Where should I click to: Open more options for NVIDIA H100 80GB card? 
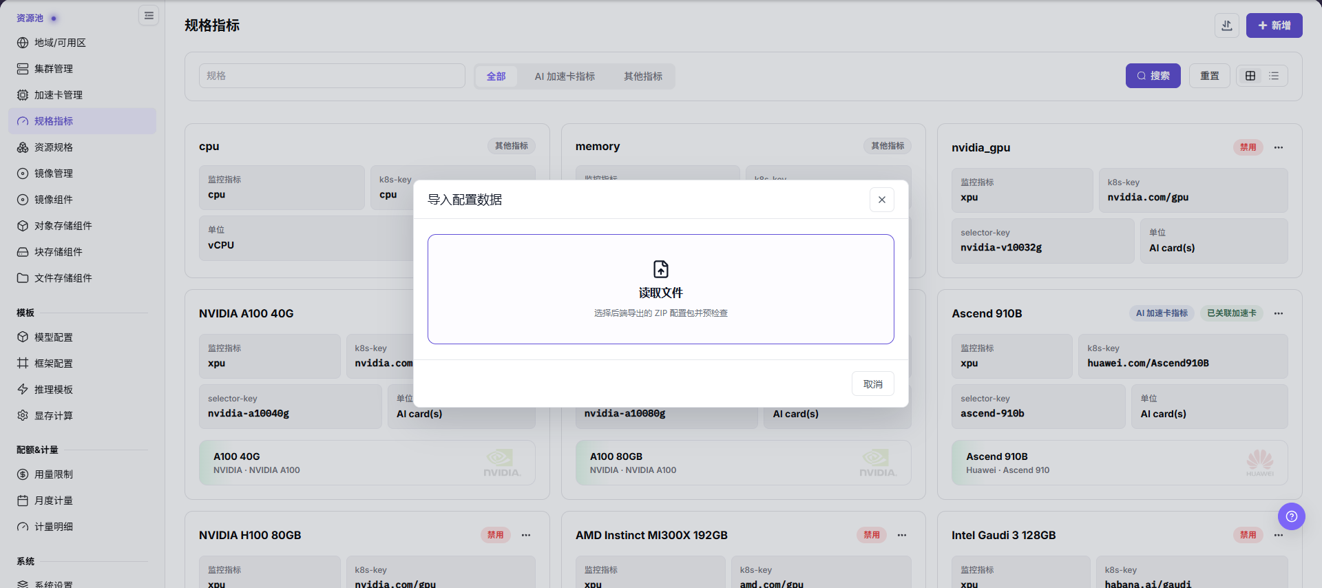point(526,535)
